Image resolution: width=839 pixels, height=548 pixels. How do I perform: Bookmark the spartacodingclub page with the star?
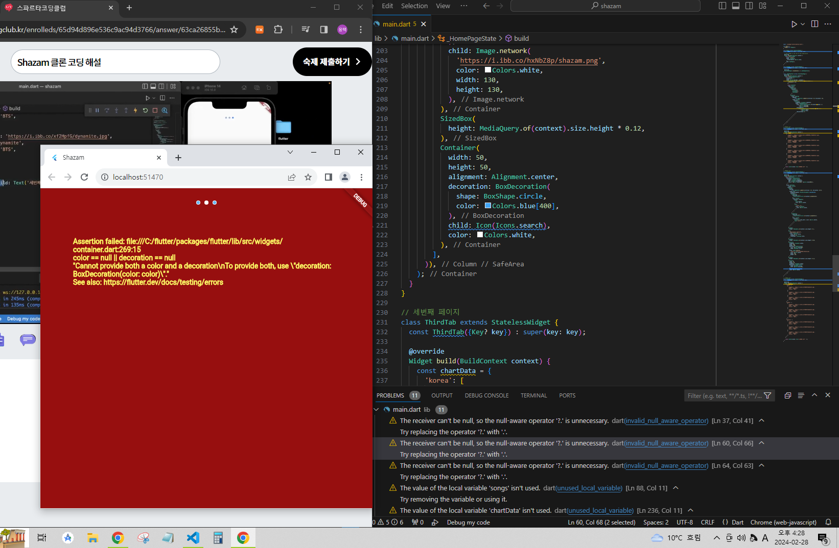point(234,30)
